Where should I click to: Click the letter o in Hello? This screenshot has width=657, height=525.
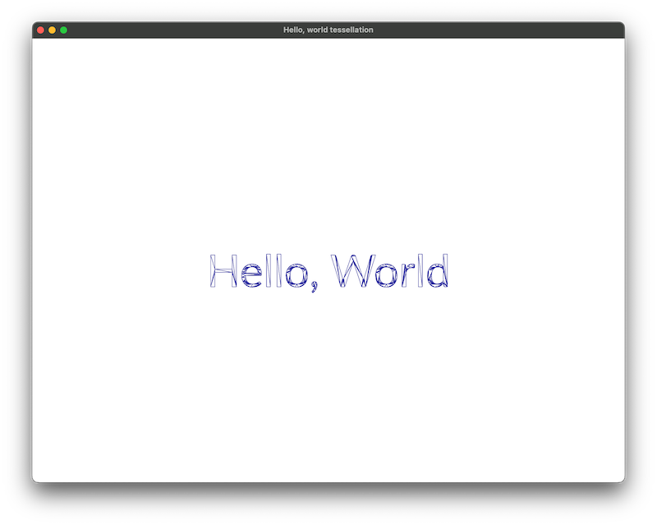tap(296, 276)
